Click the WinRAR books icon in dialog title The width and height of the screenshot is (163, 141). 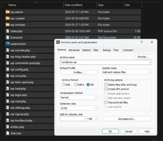(58, 42)
